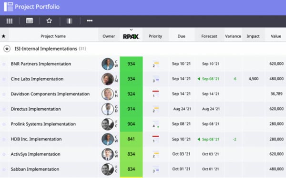
Task: Favorite the BNR Partners Implementation row
Action: (4, 64)
